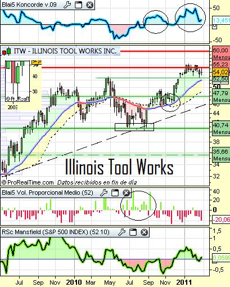Click the 13,451 Koncorde value label
230x287 pixels.
click(x=221, y=20)
